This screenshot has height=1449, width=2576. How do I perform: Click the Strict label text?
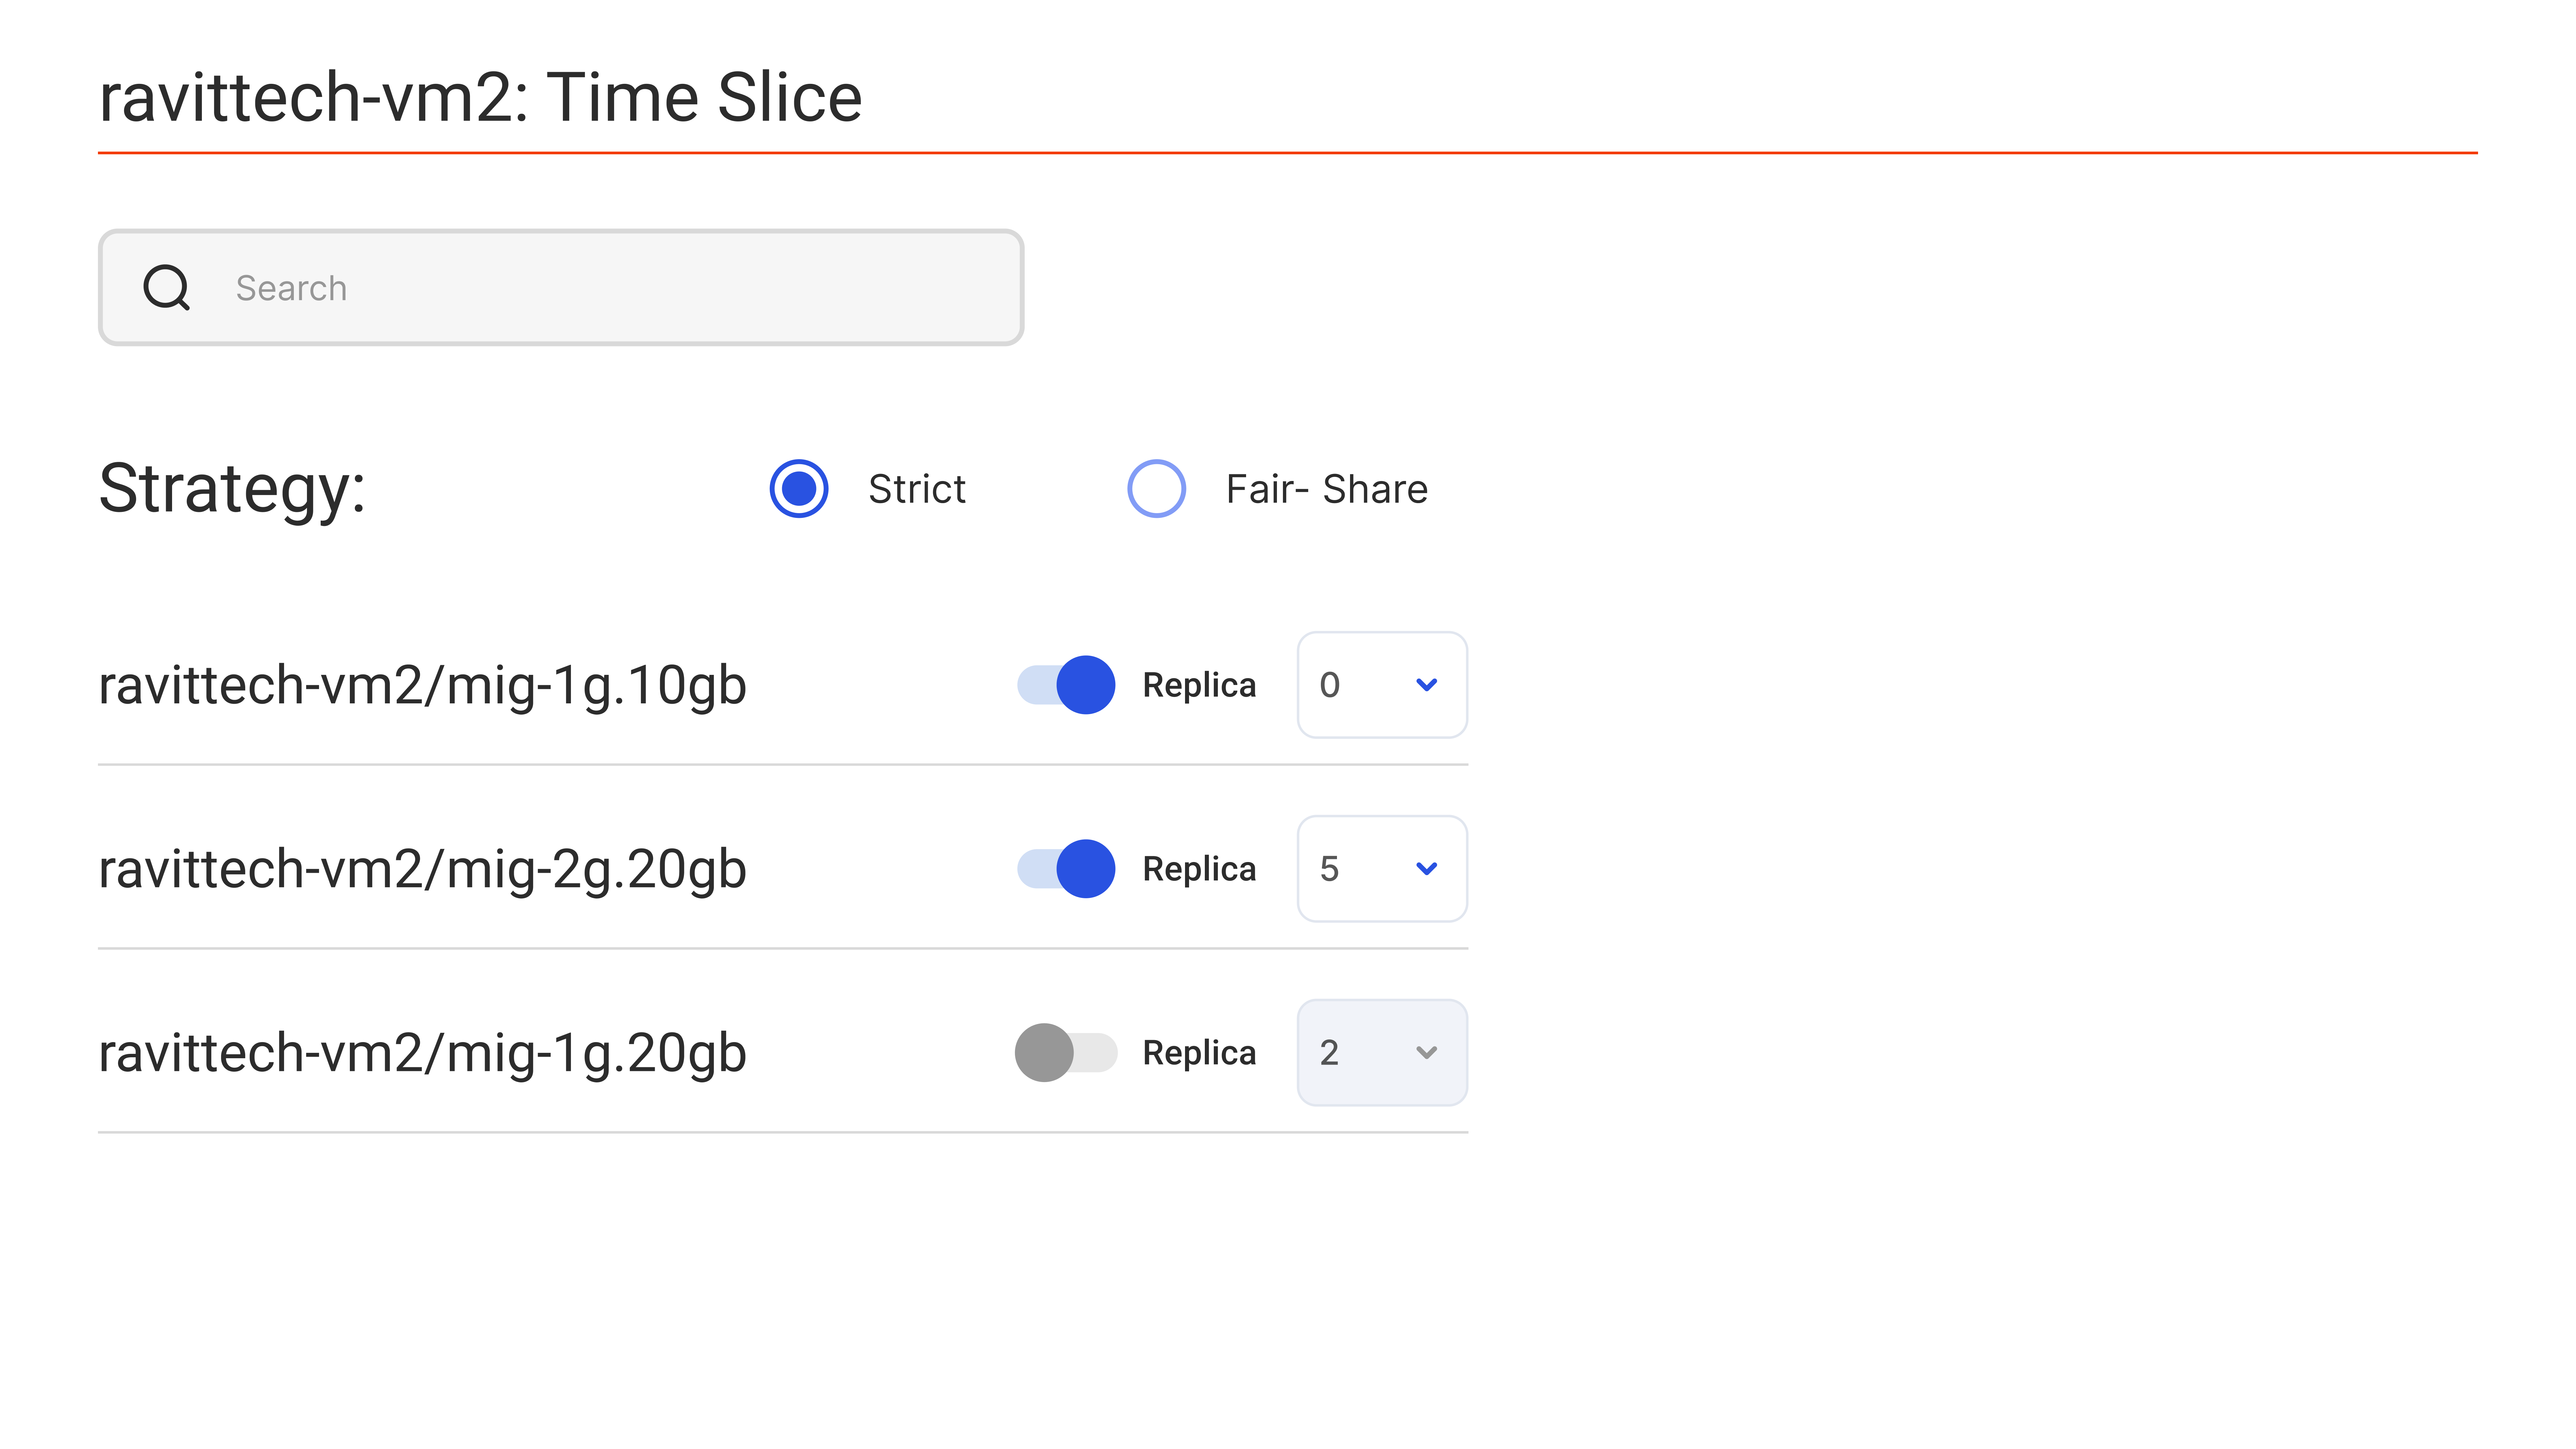[917, 489]
